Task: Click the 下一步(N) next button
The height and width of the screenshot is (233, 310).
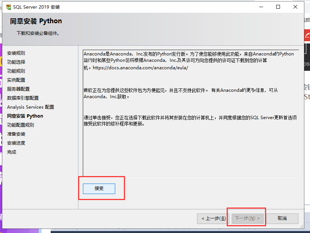Action: pos(248,218)
